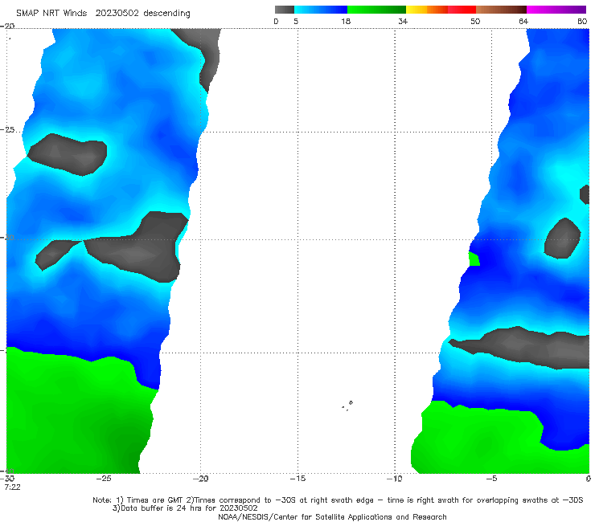Click the small green patch at the right swath's edge
The width and height of the screenshot is (595, 522).
point(474,259)
